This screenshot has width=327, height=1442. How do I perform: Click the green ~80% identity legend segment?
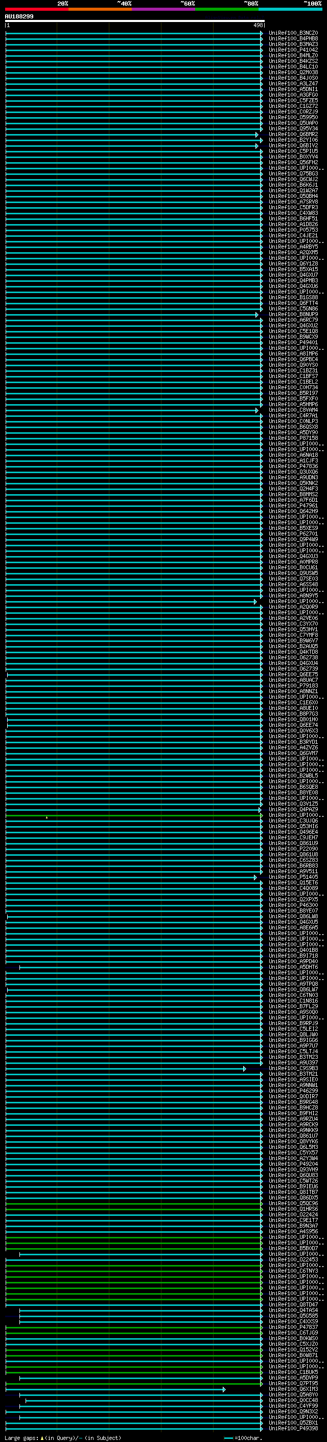click(227, 10)
